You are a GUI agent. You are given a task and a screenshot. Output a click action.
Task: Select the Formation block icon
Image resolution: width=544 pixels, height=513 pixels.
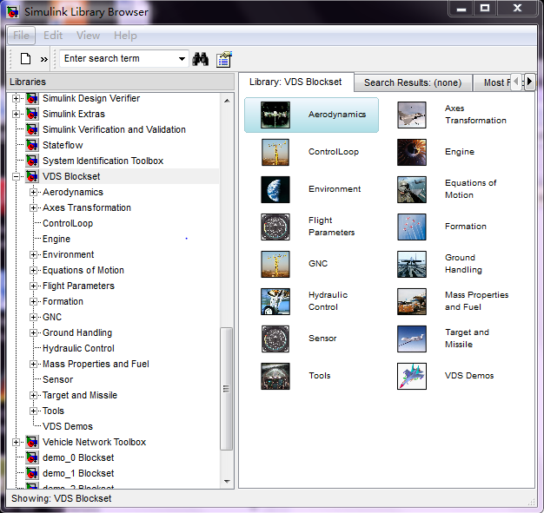point(411,227)
